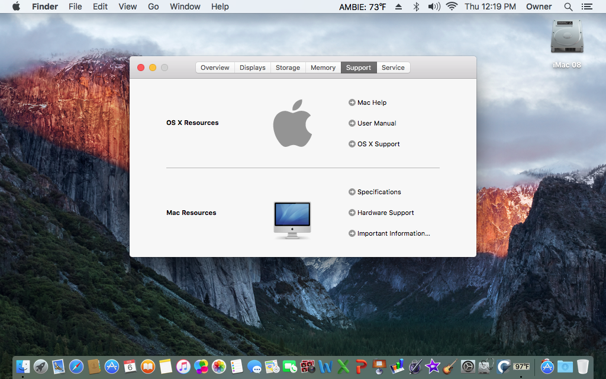Screen dimensions: 606x379
Task: Open Calendar icon showing Feb 6
Action: coord(130,366)
